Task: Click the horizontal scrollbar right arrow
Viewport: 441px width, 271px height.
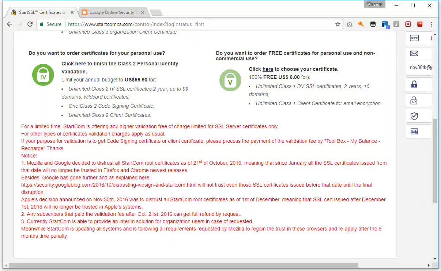Action: tap(429, 265)
